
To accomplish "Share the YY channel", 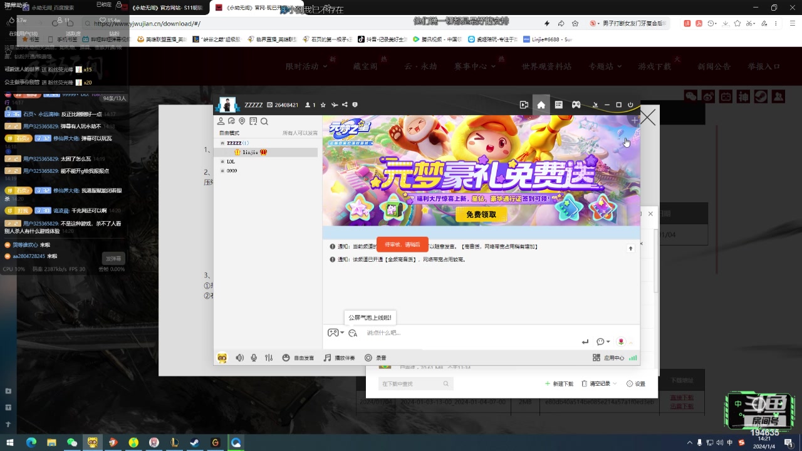I will (x=345, y=105).
